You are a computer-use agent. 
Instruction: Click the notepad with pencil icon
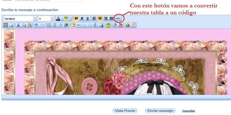point(133,25)
